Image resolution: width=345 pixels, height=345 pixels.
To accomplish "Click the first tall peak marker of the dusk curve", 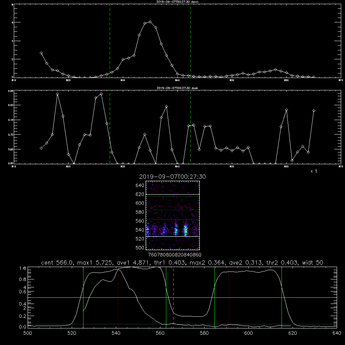I will (57, 94).
